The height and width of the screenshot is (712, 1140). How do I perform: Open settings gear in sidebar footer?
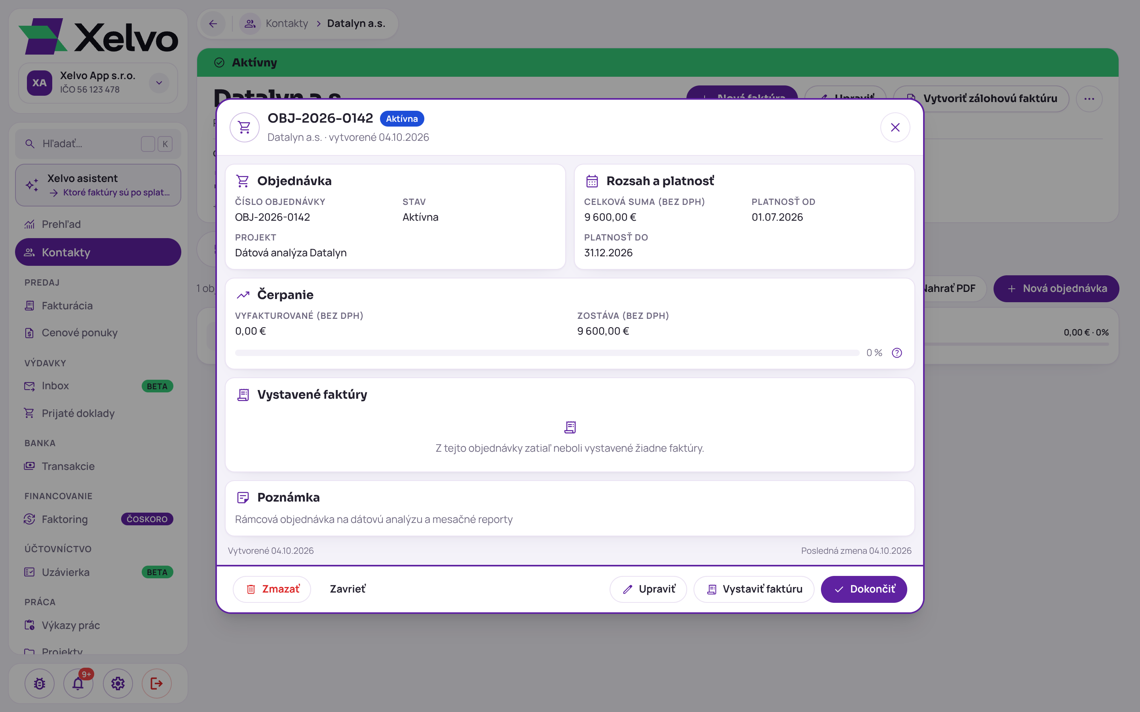point(118,683)
